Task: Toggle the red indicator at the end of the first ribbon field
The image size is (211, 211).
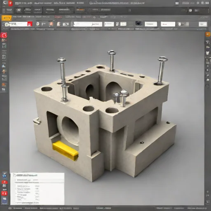Action: (30, 24)
